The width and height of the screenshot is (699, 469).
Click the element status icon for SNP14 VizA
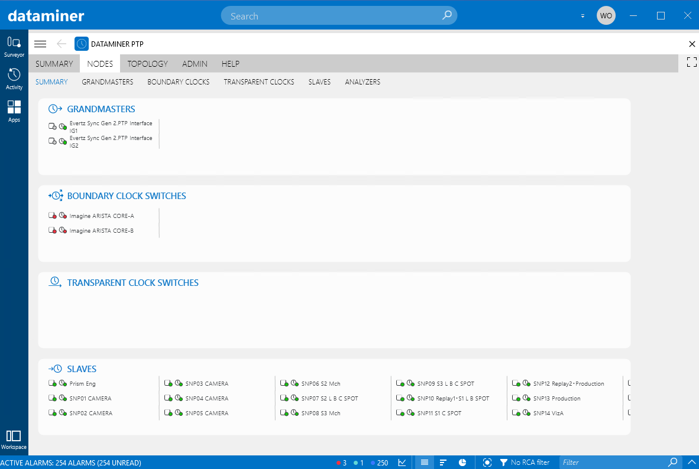click(516, 412)
